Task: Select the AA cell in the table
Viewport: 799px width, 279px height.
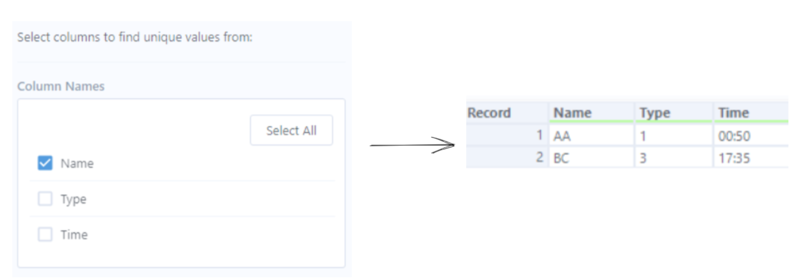Action: click(562, 136)
